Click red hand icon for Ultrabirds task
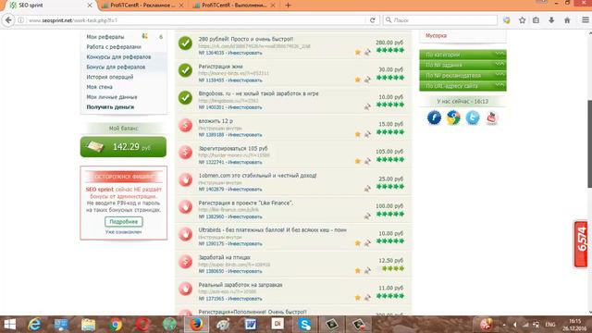This screenshot has width=592, height=333. [x=185, y=234]
